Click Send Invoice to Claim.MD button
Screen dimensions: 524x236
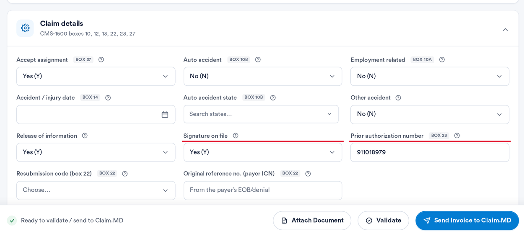coord(467,221)
